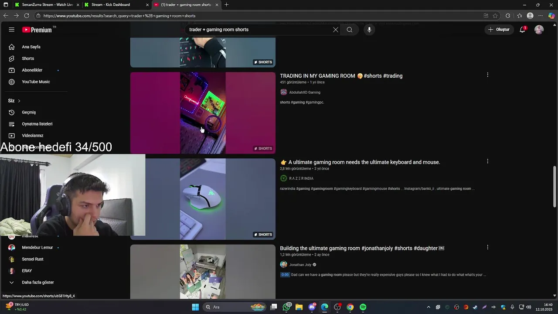
Task: Select the trader + gaming room shorts tab
Action: pos(185,5)
